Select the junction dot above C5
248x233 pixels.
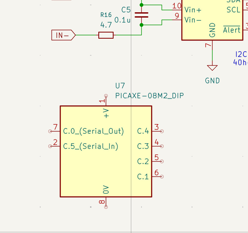pos(142,5)
